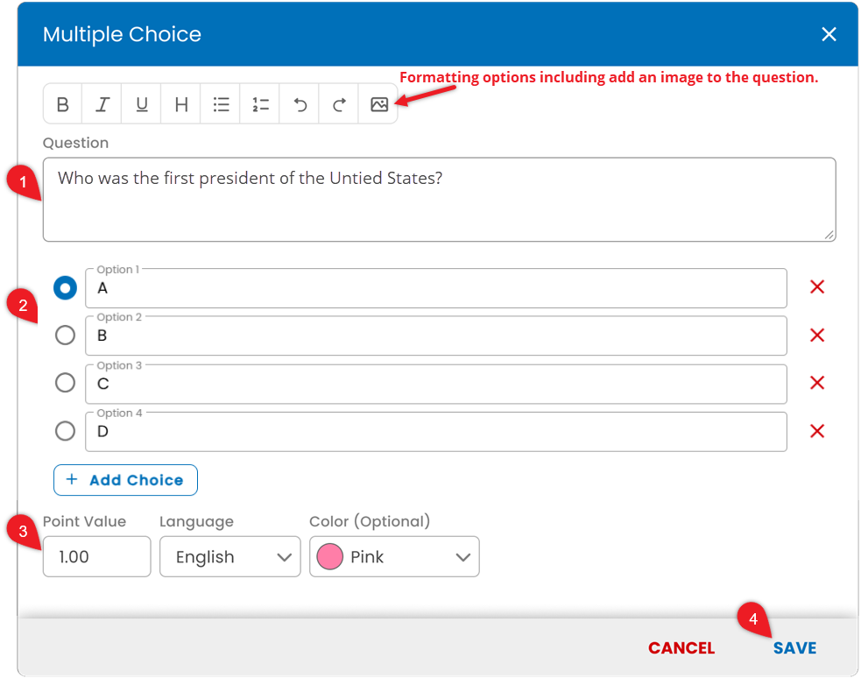861x678 pixels.
Task: Apply bold formatting to question text
Action: coord(62,103)
